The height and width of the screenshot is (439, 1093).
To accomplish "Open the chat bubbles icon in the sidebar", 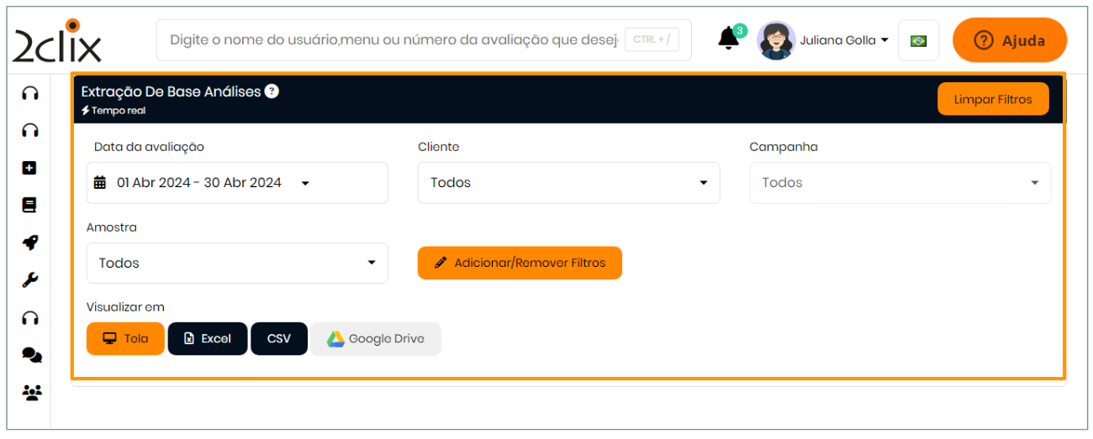I will (31, 355).
